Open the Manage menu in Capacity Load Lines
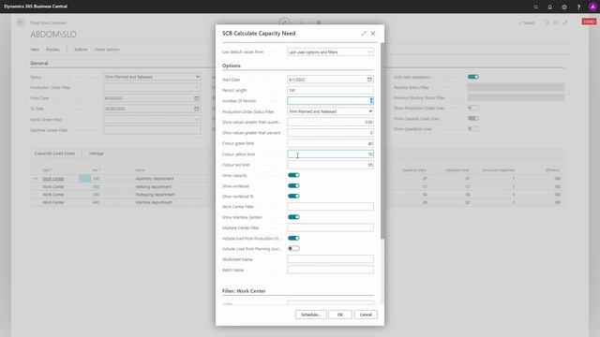 pyautogui.click(x=97, y=154)
